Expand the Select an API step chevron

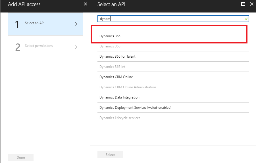point(76,24)
